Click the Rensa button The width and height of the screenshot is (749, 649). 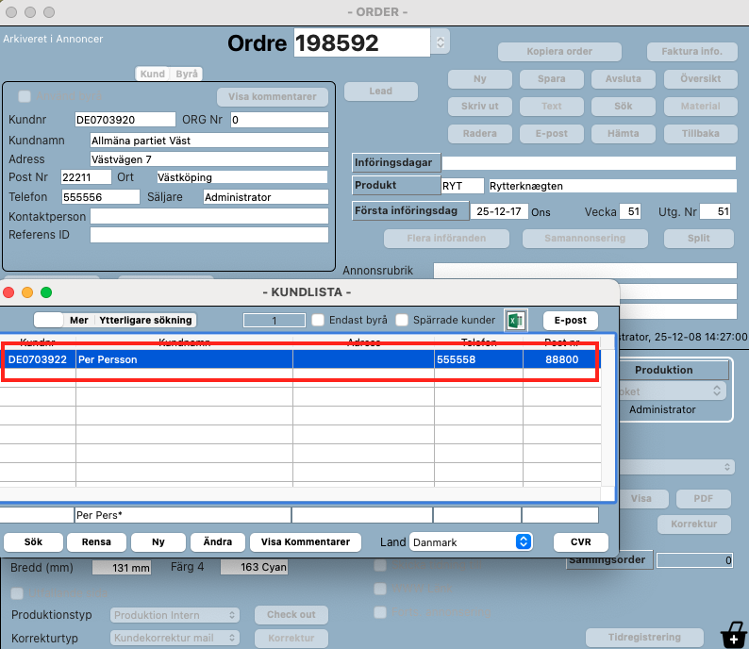pyautogui.click(x=96, y=541)
